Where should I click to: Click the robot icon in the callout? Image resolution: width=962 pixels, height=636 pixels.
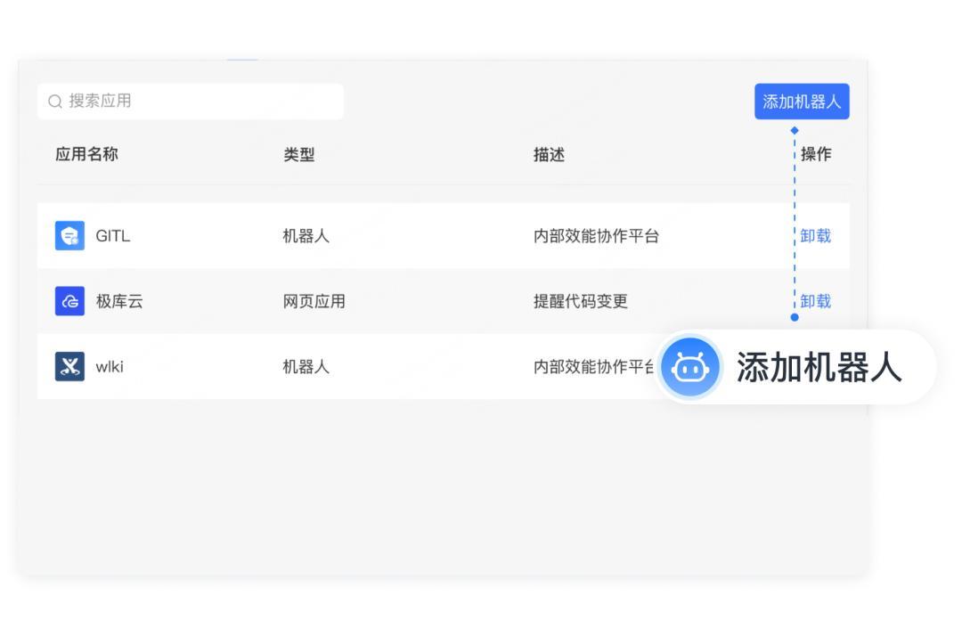pyautogui.click(x=690, y=368)
